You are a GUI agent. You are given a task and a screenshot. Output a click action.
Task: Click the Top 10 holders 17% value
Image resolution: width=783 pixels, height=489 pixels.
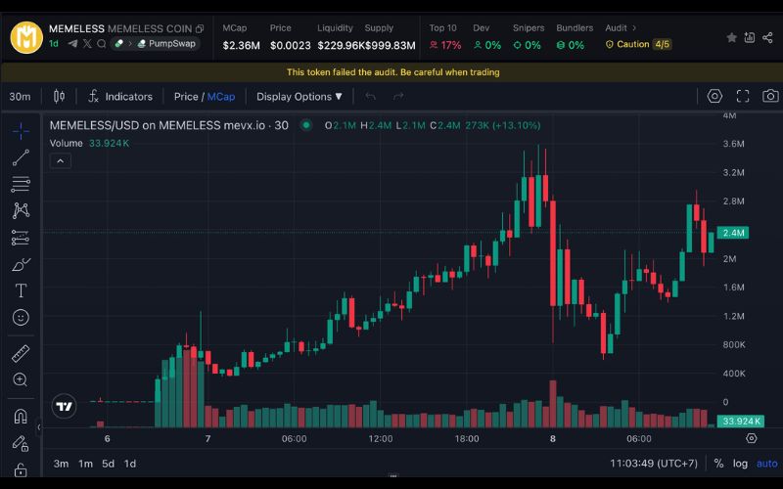[446, 45]
